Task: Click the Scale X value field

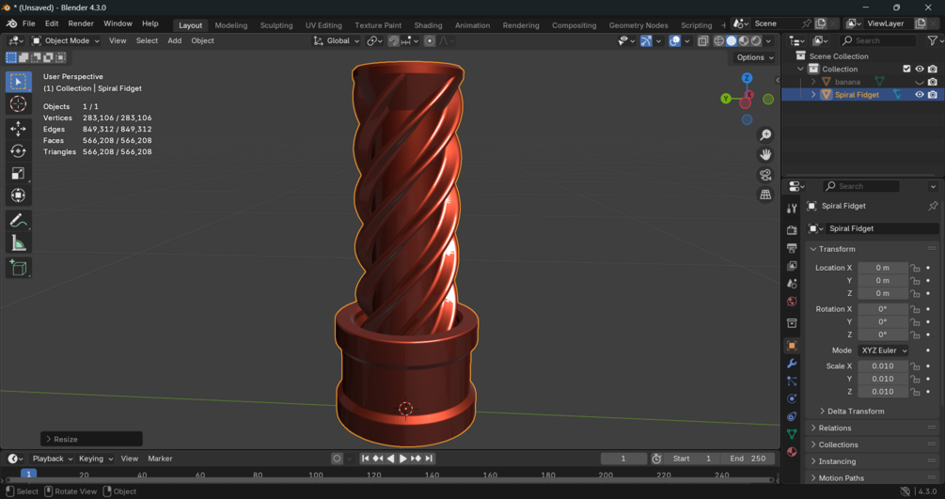Action: click(883, 366)
